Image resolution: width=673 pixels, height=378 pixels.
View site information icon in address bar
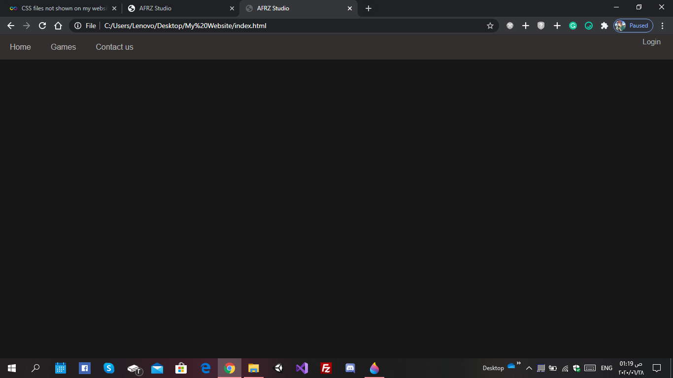[78, 26]
